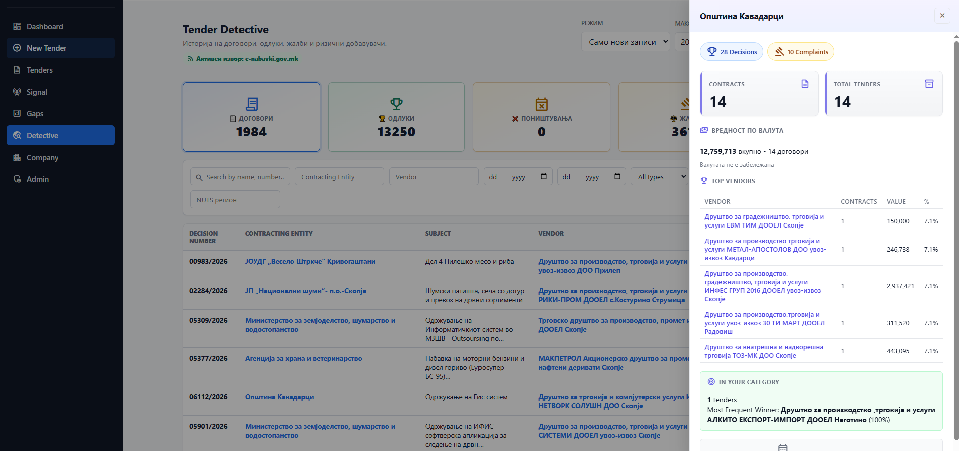Click the Search by name, number field
The height and width of the screenshot is (451, 959).
pyautogui.click(x=240, y=177)
